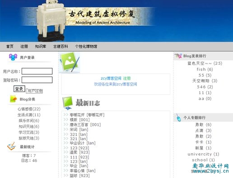Image resolution: width=233 pixels, height=178 pixels.
Task: Click the green monitor icon beside 最新日志
Action: pyautogui.click(x=68, y=103)
